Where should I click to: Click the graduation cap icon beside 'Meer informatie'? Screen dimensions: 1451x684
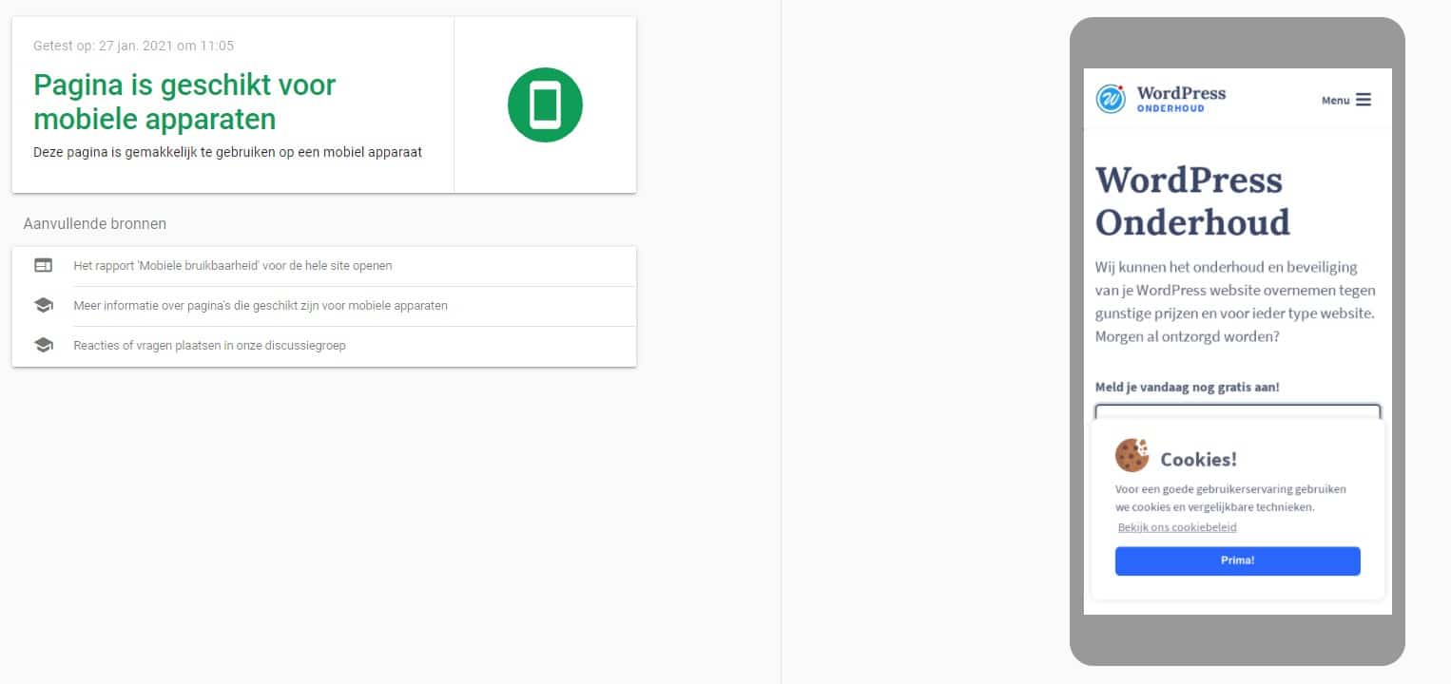coord(43,306)
